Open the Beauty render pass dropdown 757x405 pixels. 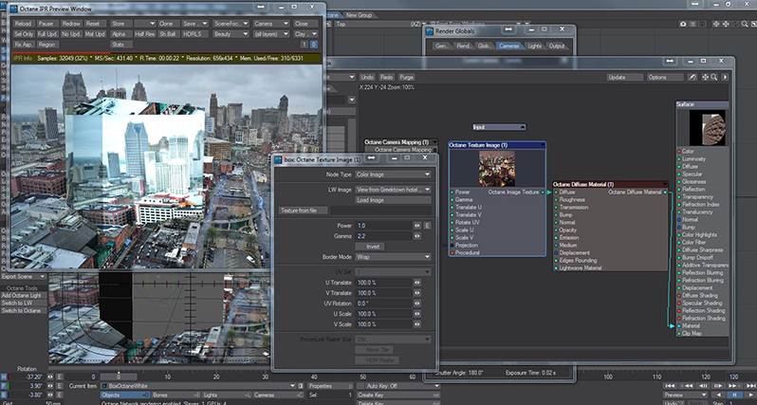(231, 33)
